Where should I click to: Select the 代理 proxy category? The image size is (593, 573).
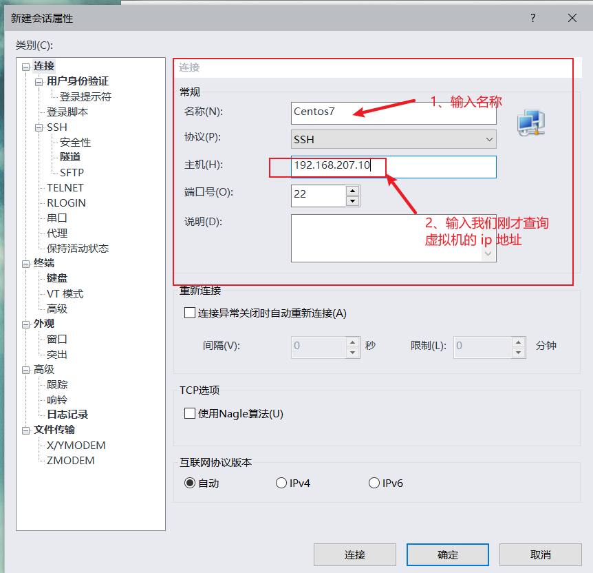(56, 233)
